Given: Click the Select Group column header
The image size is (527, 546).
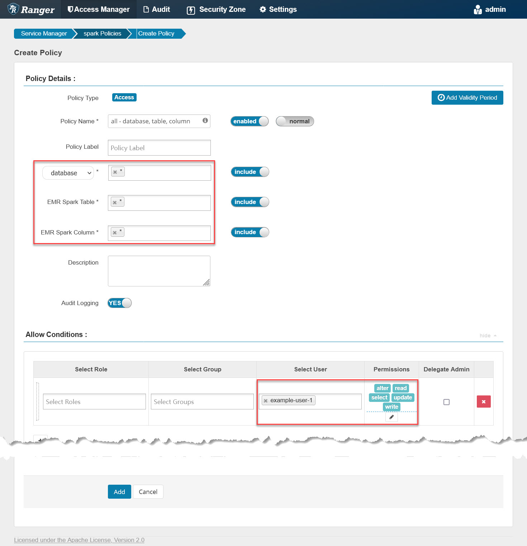Looking at the screenshot, I should tap(203, 369).
